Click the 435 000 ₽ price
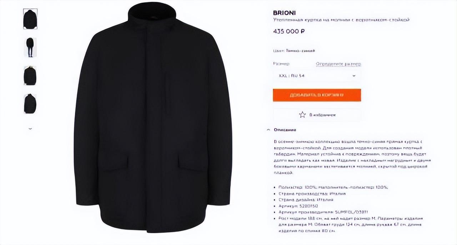The image size is (457, 245). pos(289,31)
